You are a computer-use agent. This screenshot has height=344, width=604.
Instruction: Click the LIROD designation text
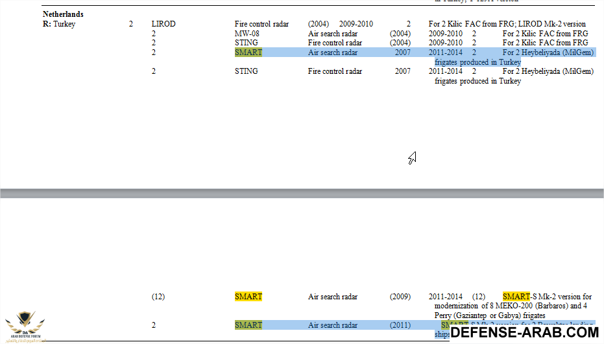[163, 24]
